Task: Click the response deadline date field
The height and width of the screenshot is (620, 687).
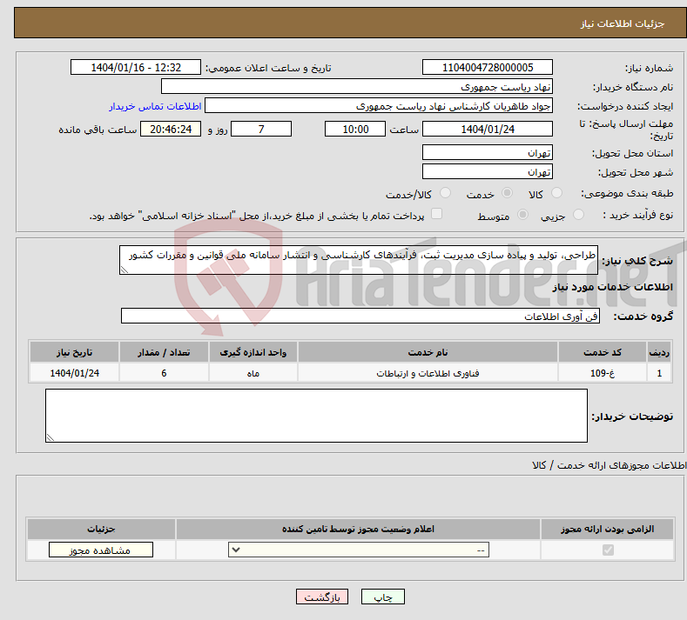Action: pos(488,129)
